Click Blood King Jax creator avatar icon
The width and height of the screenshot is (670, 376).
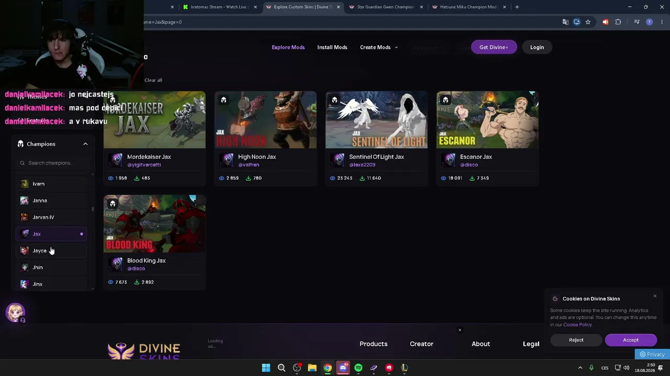pyautogui.click(x=116, y=264)
